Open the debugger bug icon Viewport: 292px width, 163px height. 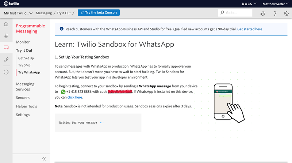coord(263,14)
